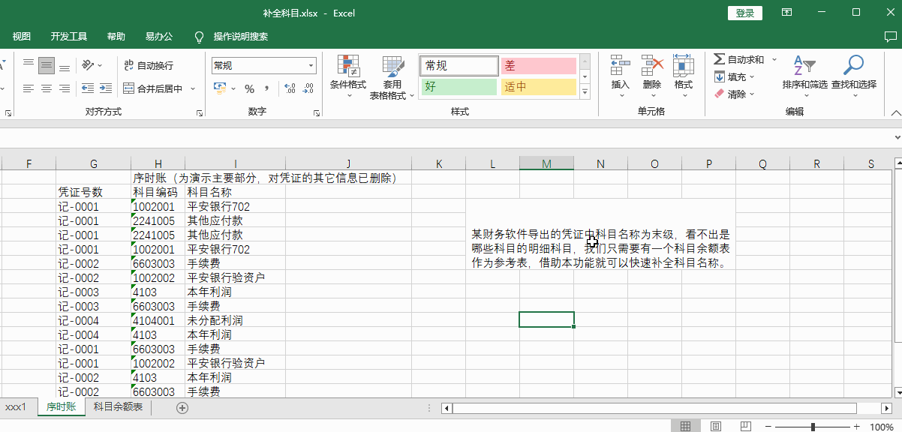Open the 常规 number format combo box
This screenshot has height=432, width=902.
[x=263, y=65]
